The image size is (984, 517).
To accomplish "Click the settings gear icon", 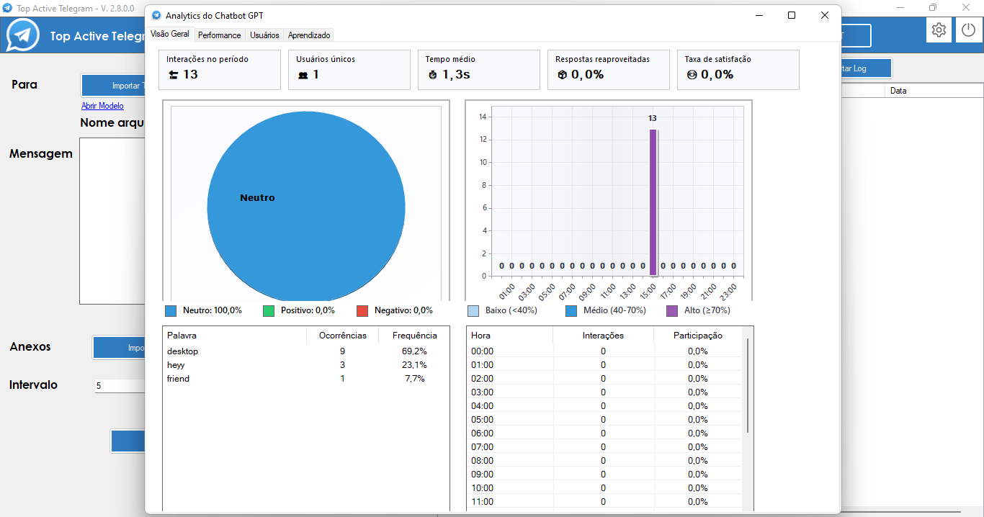I will (939, 30).
